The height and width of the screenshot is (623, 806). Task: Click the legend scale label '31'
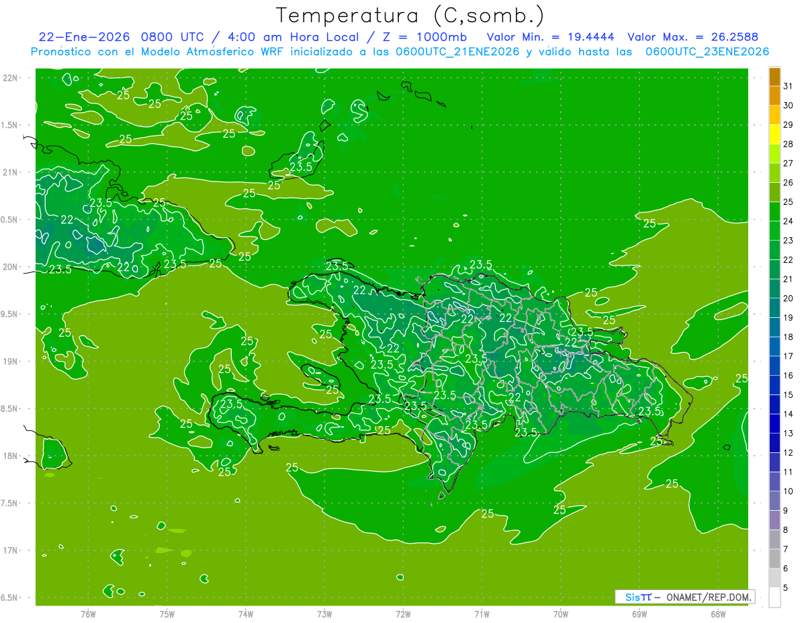click(789, 86)
